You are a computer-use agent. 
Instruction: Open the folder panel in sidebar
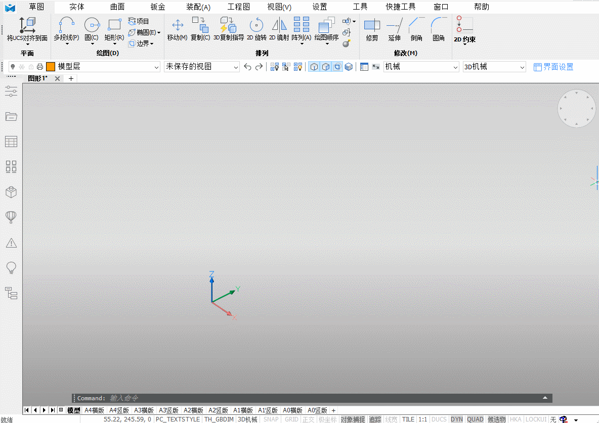pos(11,116)
